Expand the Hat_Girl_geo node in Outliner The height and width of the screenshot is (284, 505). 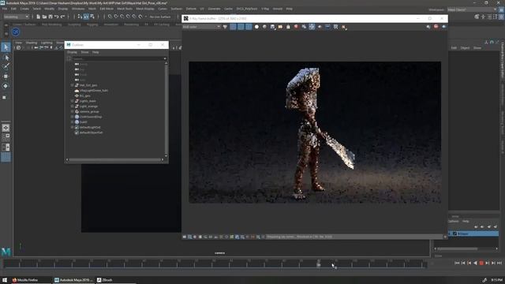[x=72, y=85]
